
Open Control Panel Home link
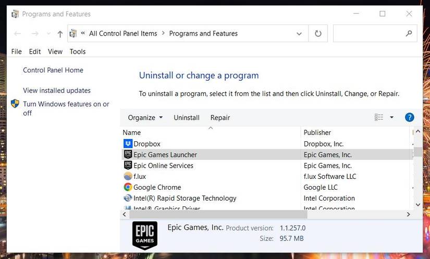point(53,70)
